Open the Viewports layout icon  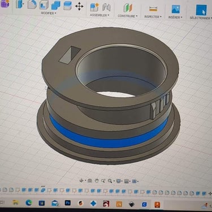click(x=135, y=181)
